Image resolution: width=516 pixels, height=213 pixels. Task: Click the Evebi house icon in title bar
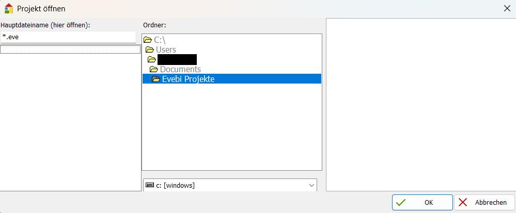point(8,8)
